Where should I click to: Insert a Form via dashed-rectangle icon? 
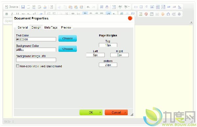(136, 7)
